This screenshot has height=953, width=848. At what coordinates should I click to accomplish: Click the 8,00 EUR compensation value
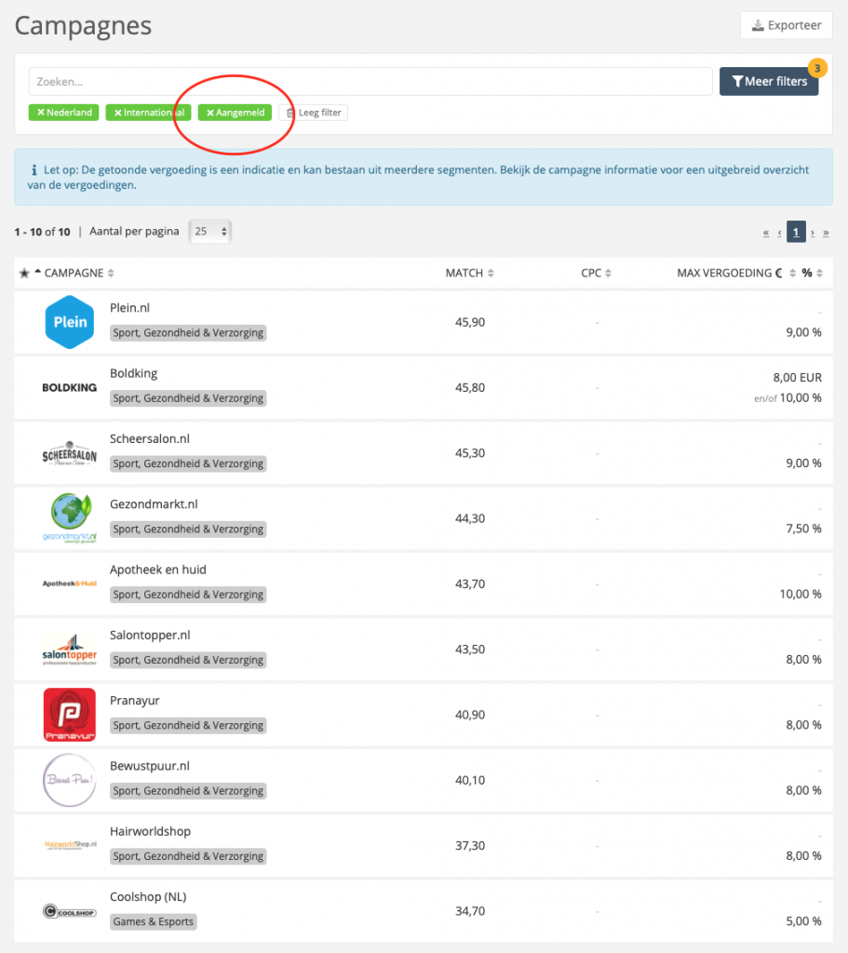797,378
